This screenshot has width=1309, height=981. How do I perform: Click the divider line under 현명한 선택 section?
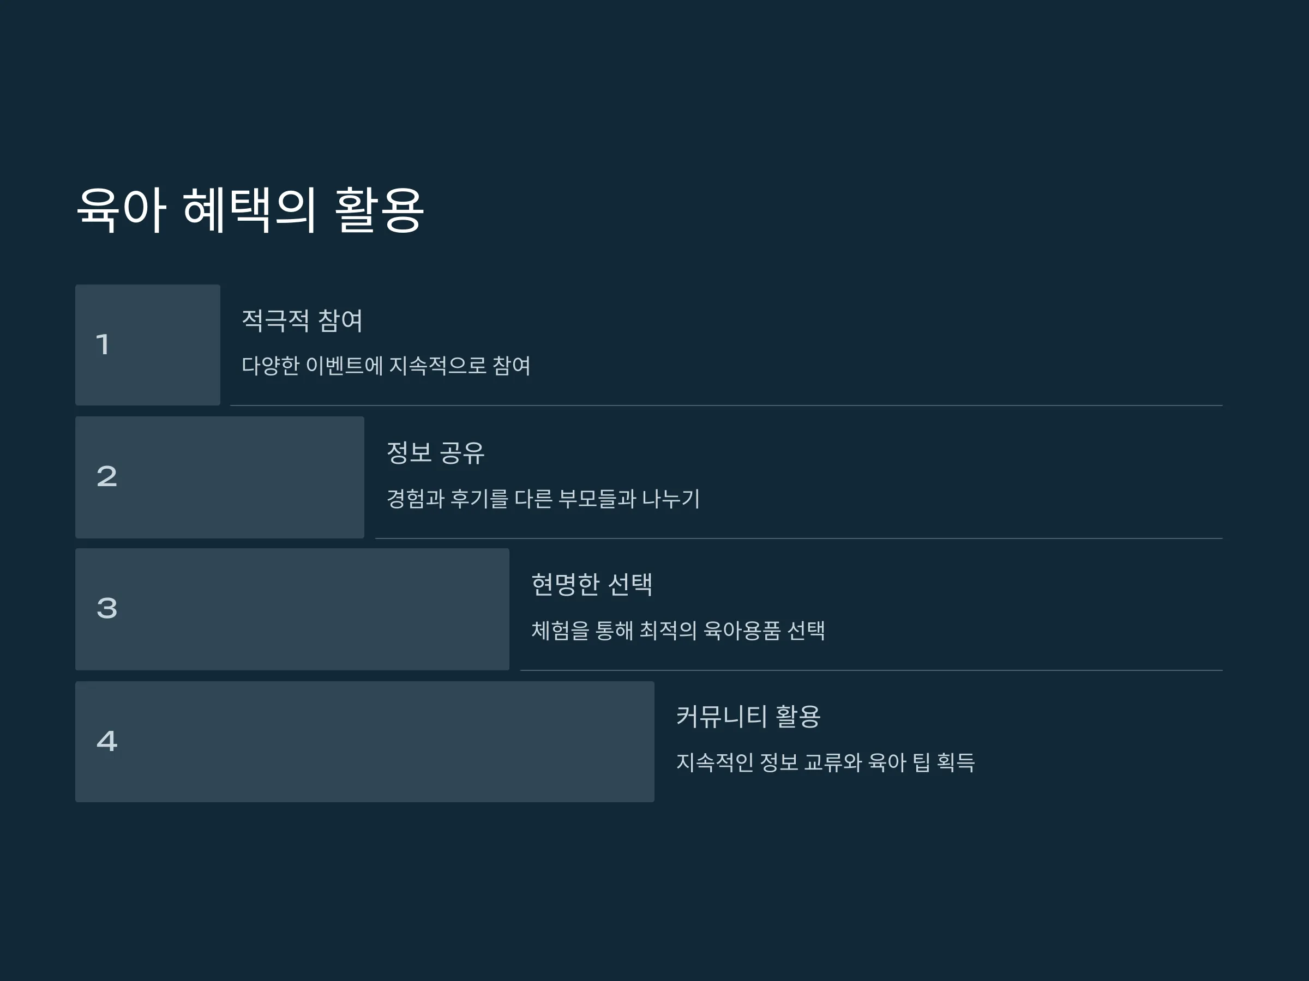pyautogui.click(x=871, y=670)
